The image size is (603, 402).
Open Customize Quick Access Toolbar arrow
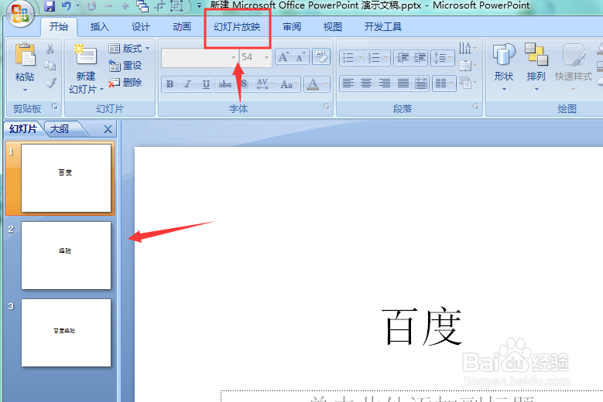pyautogui.click(x=199, y=5)
